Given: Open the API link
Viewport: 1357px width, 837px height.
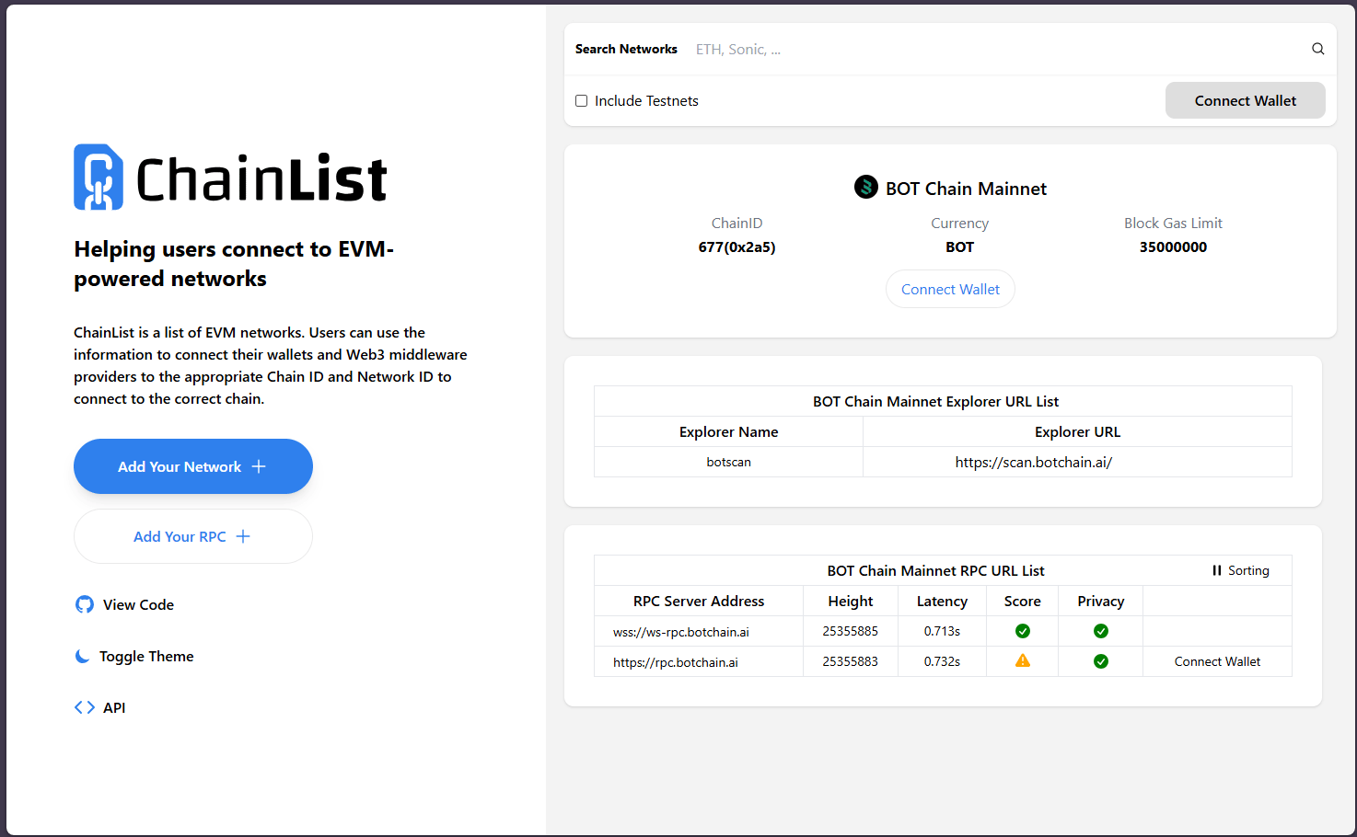Looking at the screenshot, I should click(x=100, y=707).
